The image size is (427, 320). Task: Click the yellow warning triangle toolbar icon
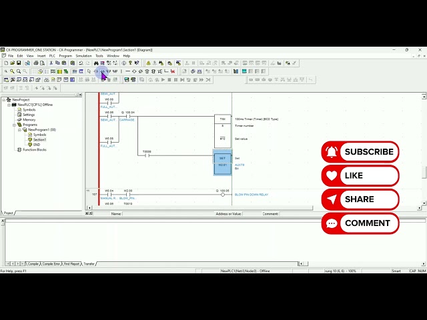click(x=148, y=63)
